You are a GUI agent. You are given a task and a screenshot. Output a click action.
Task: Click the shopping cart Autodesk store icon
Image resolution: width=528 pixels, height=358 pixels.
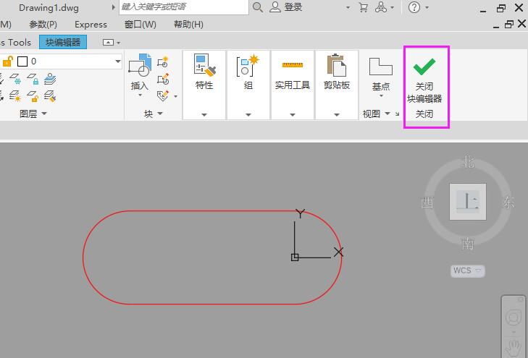pyautogui.click(x=363, y=7)
